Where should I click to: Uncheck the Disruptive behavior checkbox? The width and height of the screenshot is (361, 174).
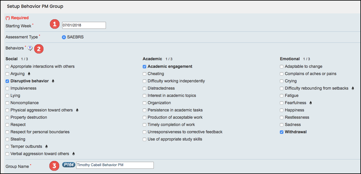tap(7, 81)
